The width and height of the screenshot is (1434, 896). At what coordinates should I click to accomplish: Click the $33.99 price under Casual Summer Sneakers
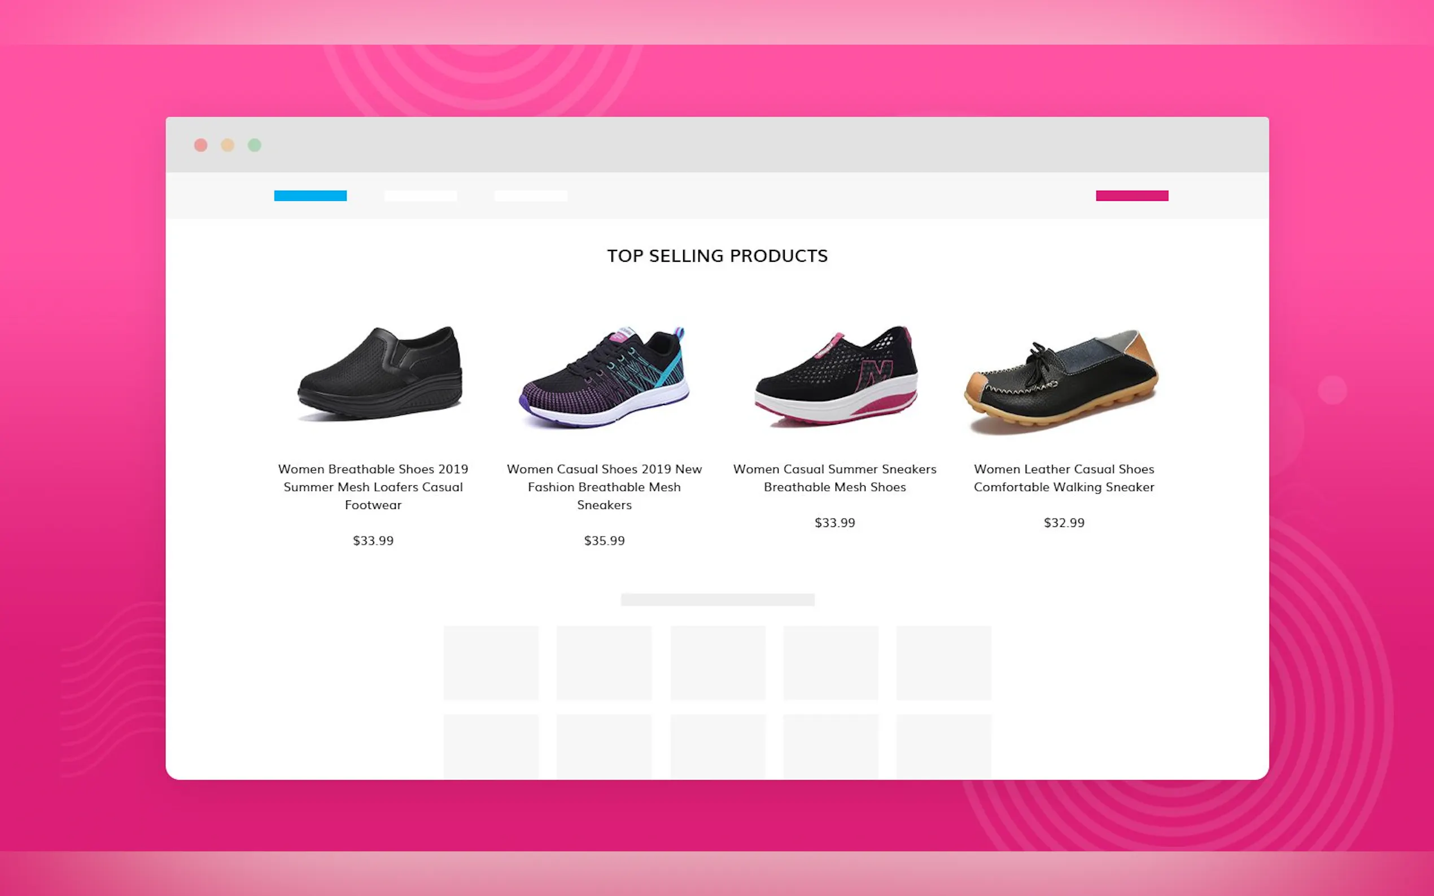pos(834,522)
